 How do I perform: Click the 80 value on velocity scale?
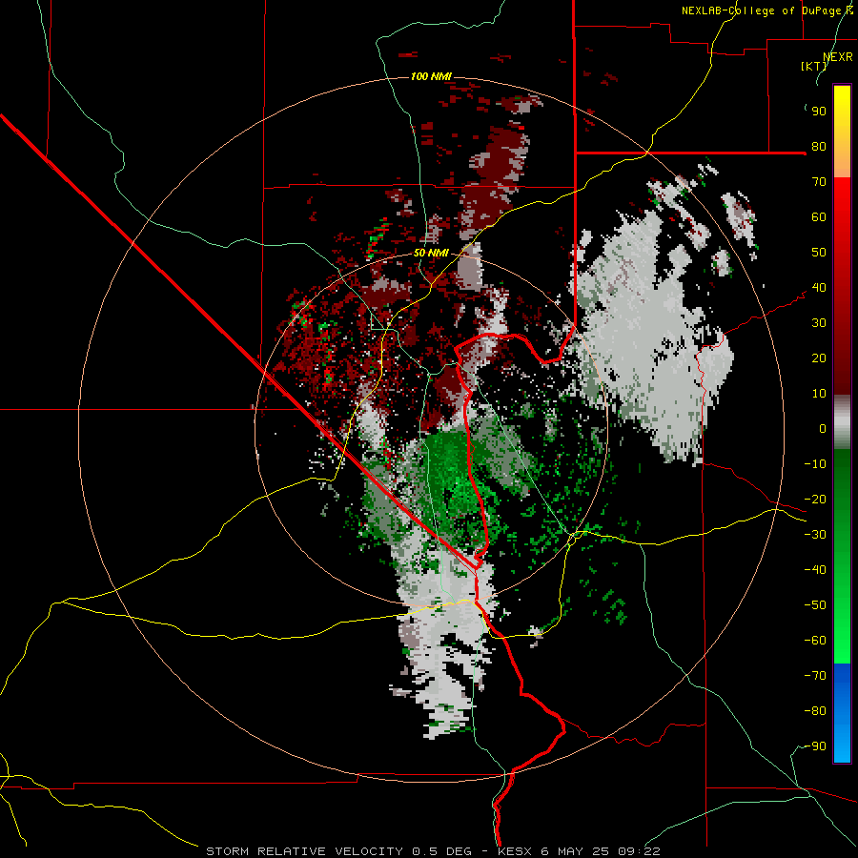tap(819, 147)
